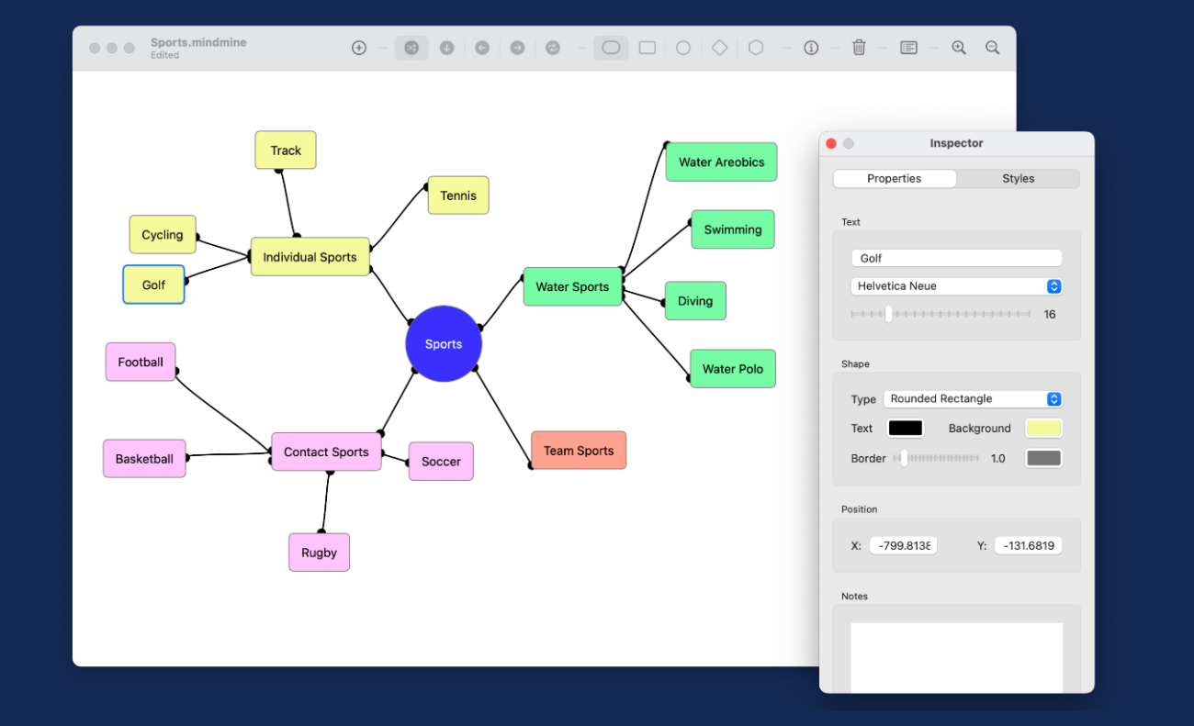Click the trash delete icon
This screenshot has height=726, width=1194.
pyautogui.click(x=859, y=48)
